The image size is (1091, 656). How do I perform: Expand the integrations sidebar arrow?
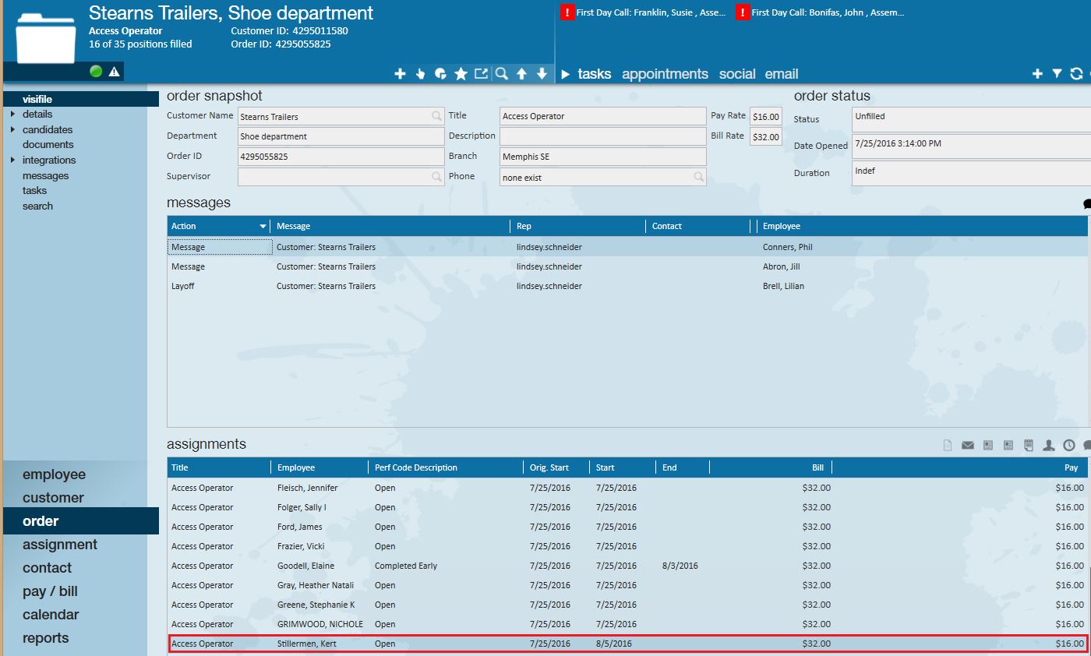coord(12,160)
